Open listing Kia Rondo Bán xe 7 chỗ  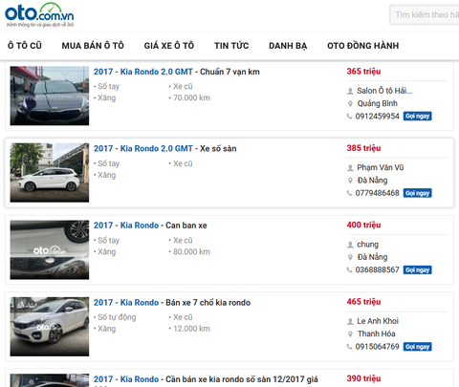click(172, 302)
